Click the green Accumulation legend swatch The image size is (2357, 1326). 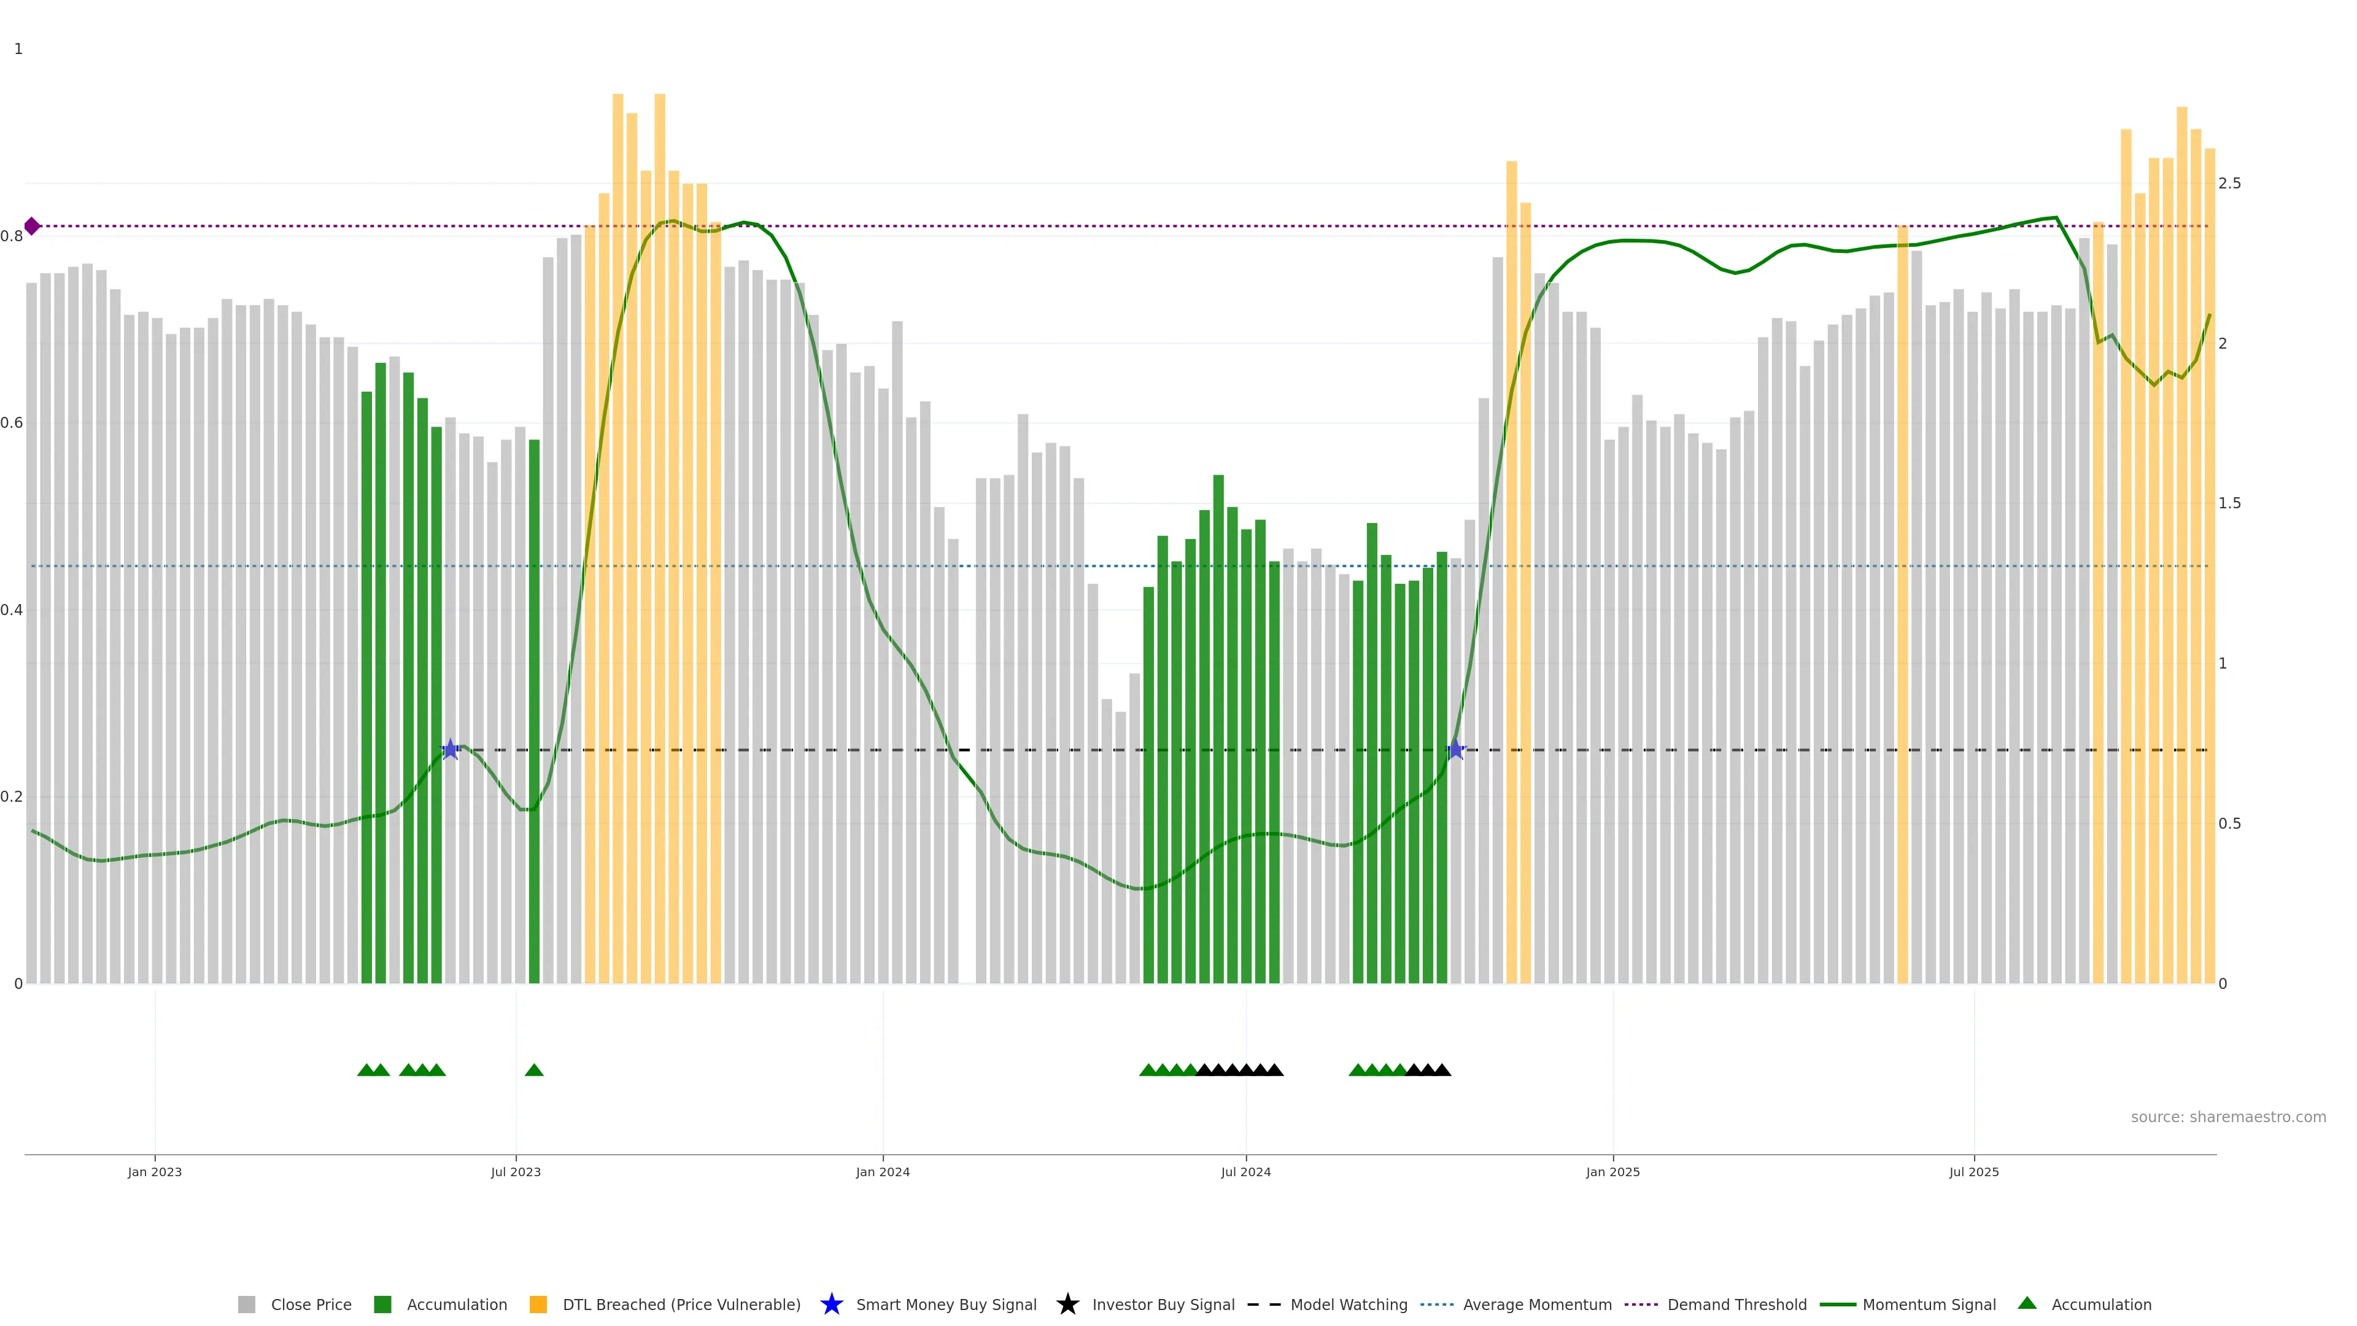382,1304
